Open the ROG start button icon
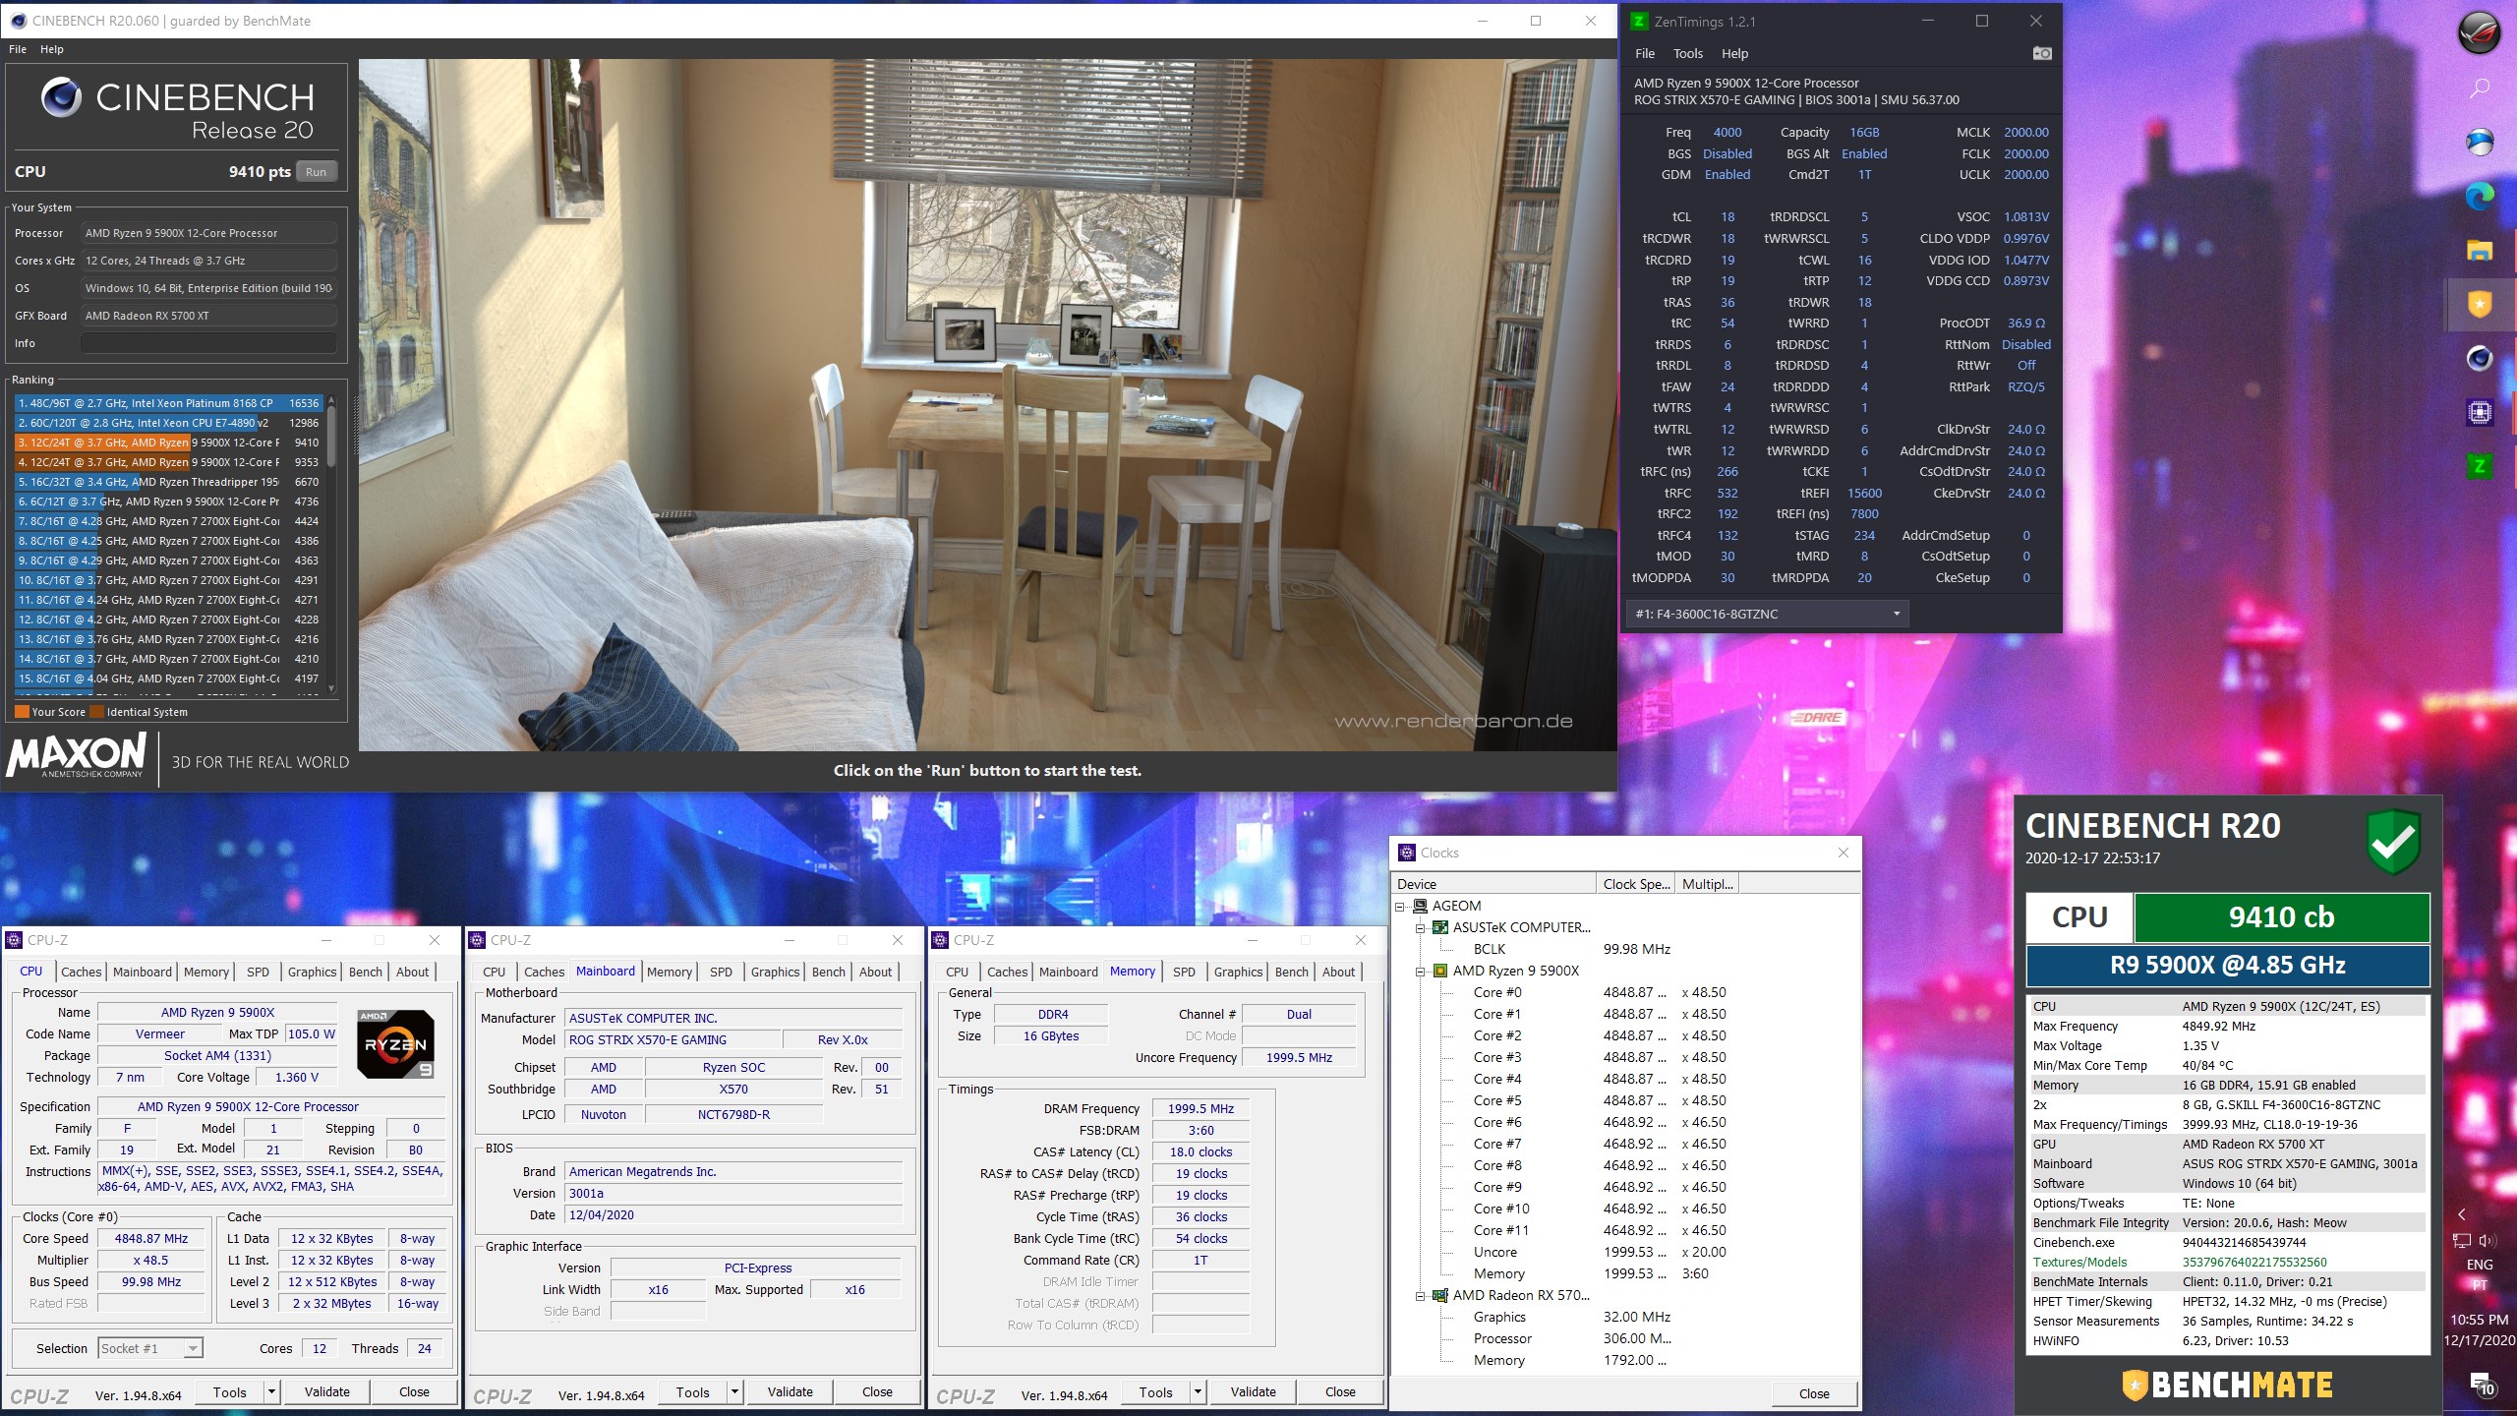 click(2480, 31)
